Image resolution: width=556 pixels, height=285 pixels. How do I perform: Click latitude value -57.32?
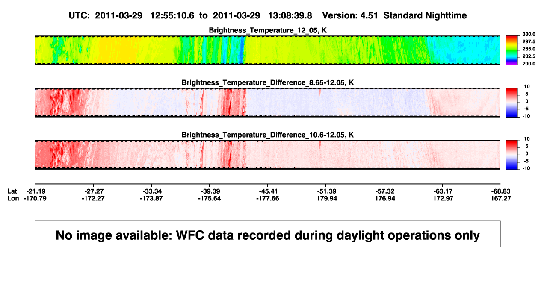pyautogui.click(x=384, y=191)
